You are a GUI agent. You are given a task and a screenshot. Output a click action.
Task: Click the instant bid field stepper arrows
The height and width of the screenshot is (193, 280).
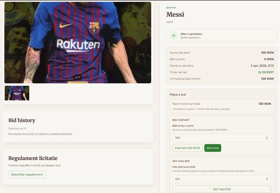(x=267, y=138)
